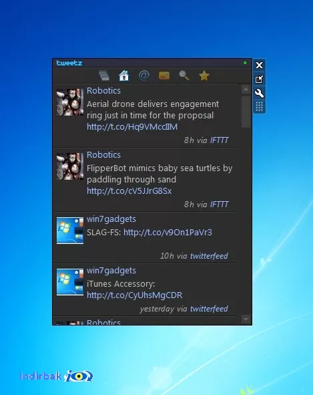Close the tweetz gadget
This screenshot has width=313, height=395.
coord(259,65)
